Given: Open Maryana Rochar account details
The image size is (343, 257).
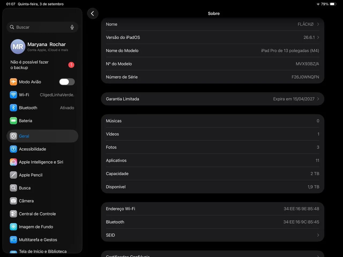Looking at the screenshot, I should (x=42, y=47).
